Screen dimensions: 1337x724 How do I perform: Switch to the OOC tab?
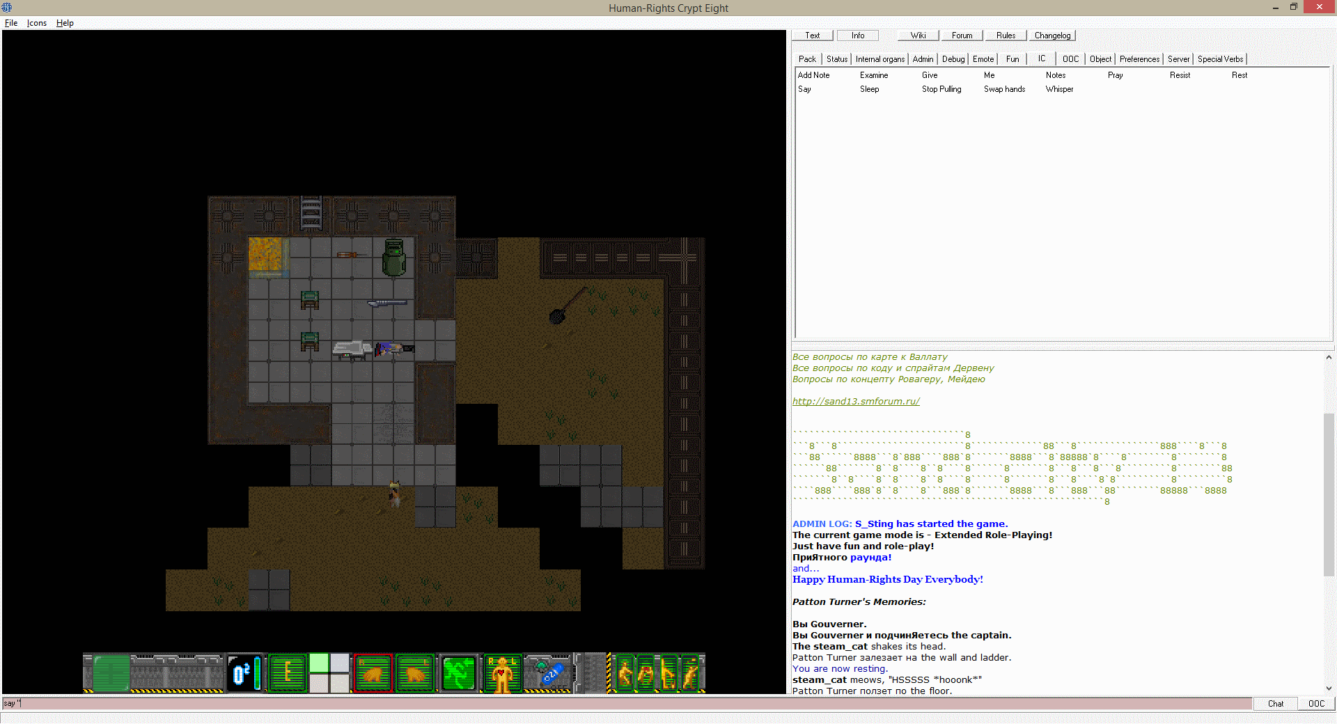click(1071, 59)
